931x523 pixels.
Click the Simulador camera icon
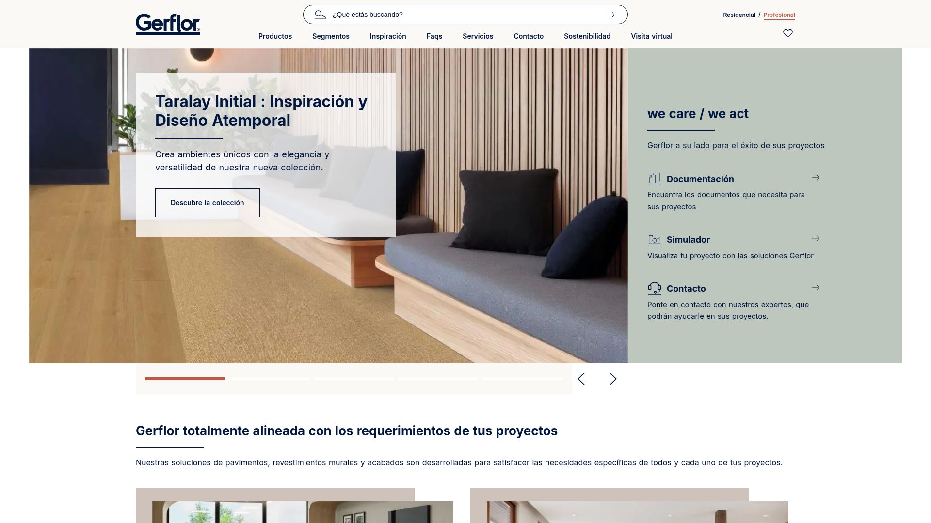click(654, 240)
